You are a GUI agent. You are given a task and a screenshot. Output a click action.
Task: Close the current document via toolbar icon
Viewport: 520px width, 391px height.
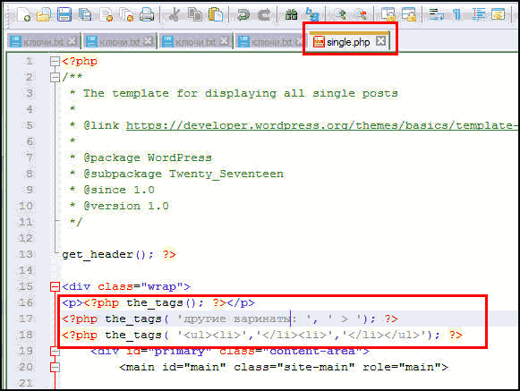(107, 14)
